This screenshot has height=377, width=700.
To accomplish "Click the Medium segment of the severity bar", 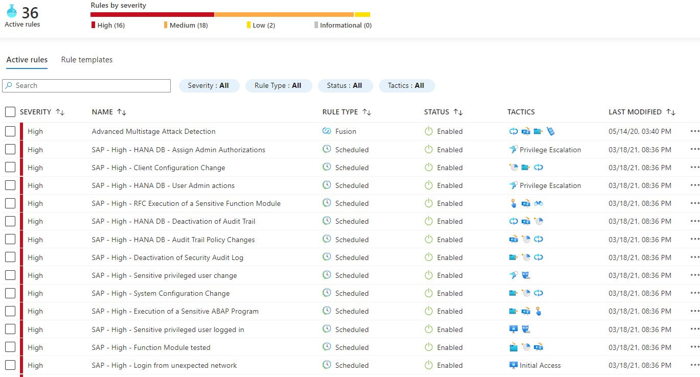I will click(x=284, y=14).
